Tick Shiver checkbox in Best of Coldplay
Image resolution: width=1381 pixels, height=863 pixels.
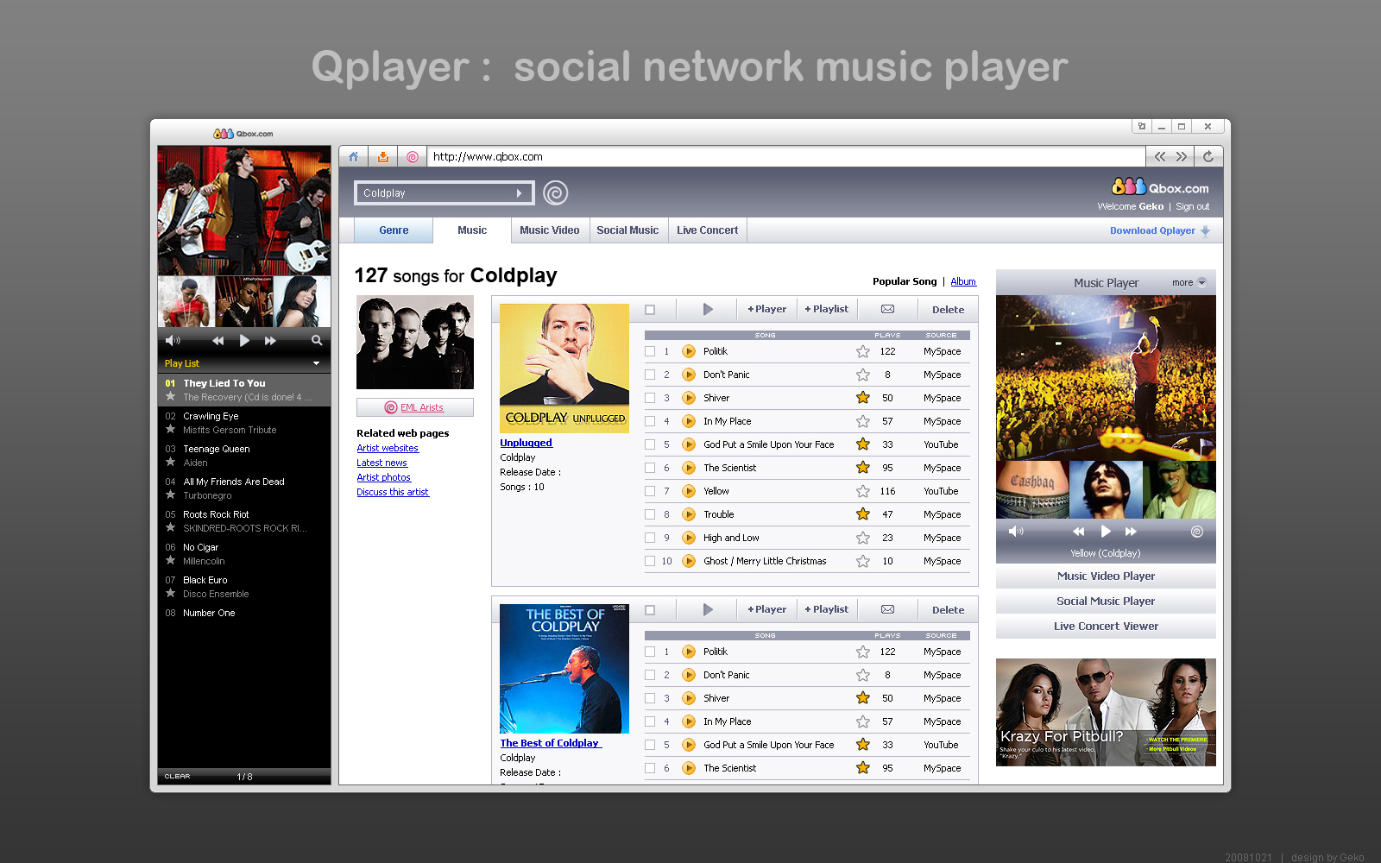pos(650,698)
